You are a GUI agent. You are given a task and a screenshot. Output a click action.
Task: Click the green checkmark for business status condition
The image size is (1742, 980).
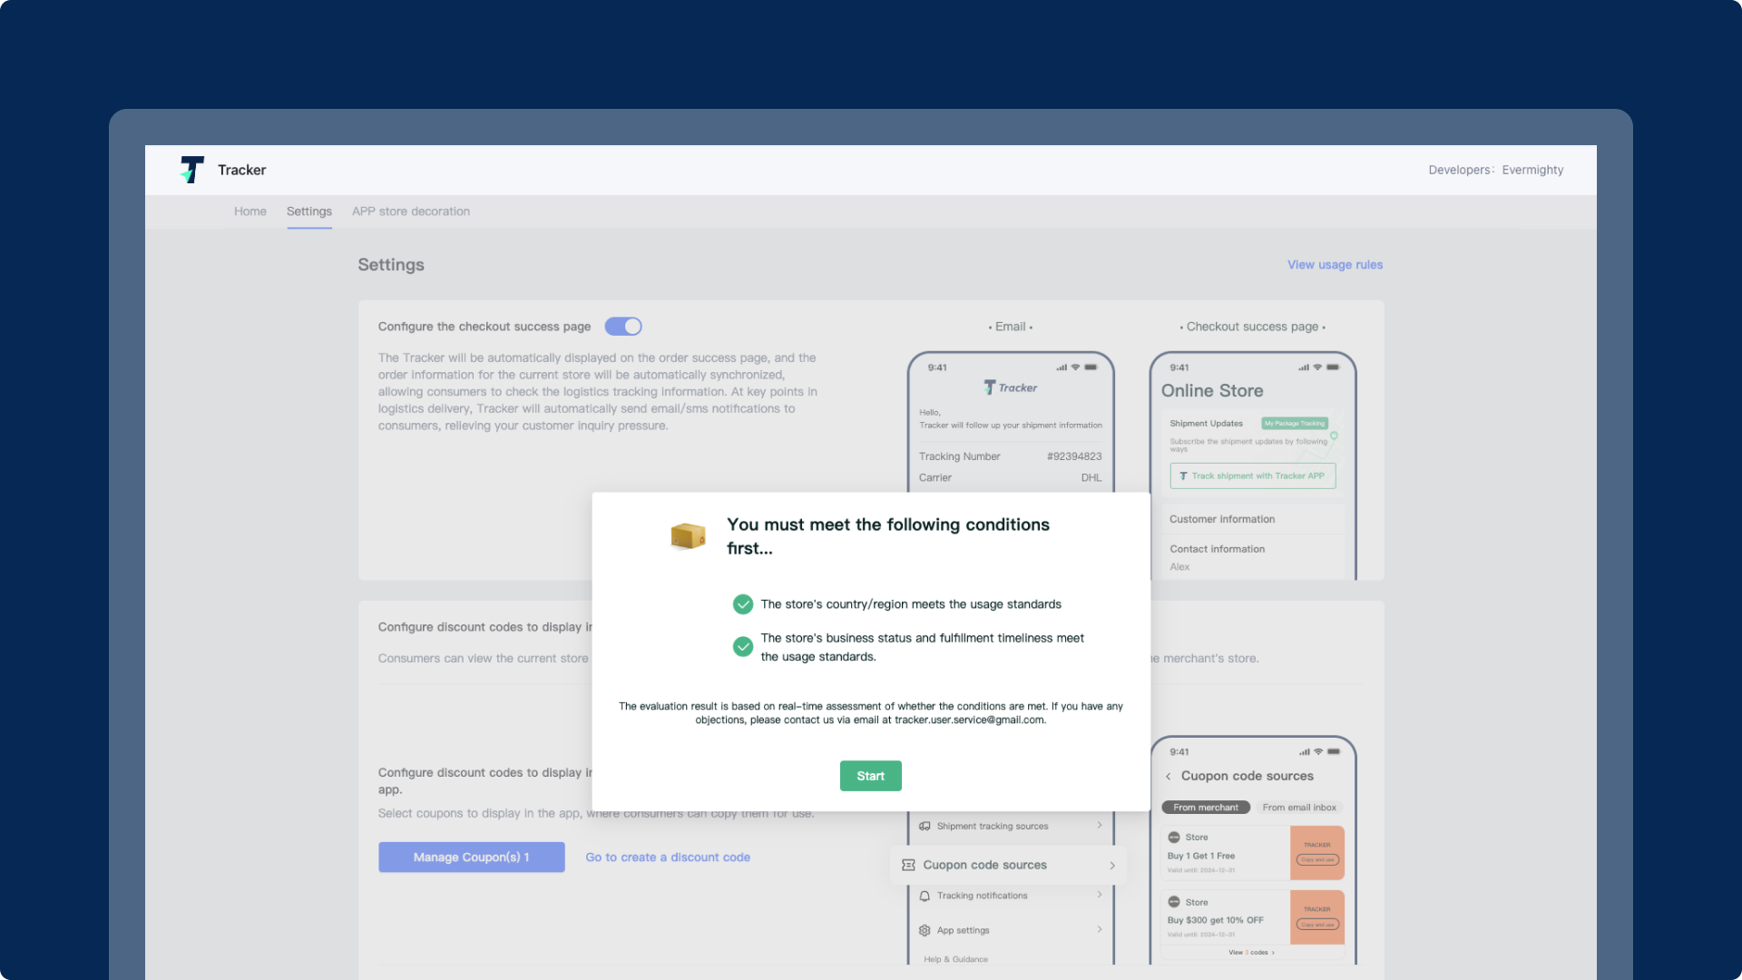tap(743, 647)
